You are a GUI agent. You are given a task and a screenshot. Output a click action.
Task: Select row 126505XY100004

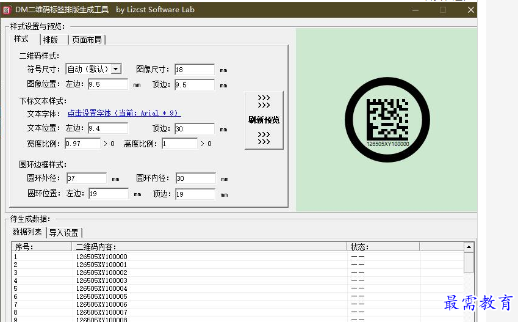(238, 288)
